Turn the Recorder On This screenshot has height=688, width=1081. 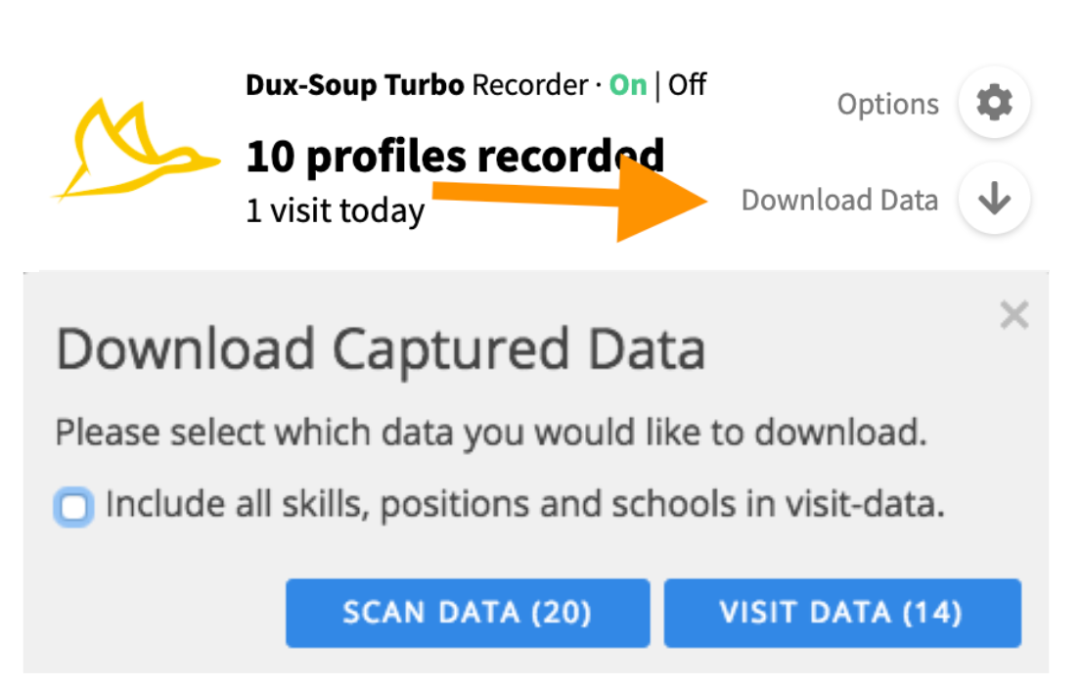[x=627, y=85]
